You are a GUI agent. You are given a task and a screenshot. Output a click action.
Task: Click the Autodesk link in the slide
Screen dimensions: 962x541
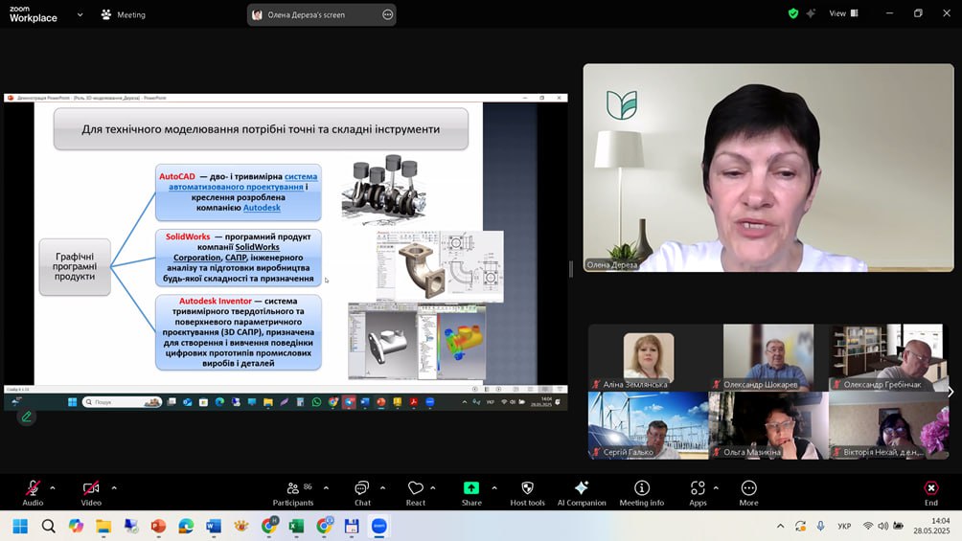click(x=262, y=208)
